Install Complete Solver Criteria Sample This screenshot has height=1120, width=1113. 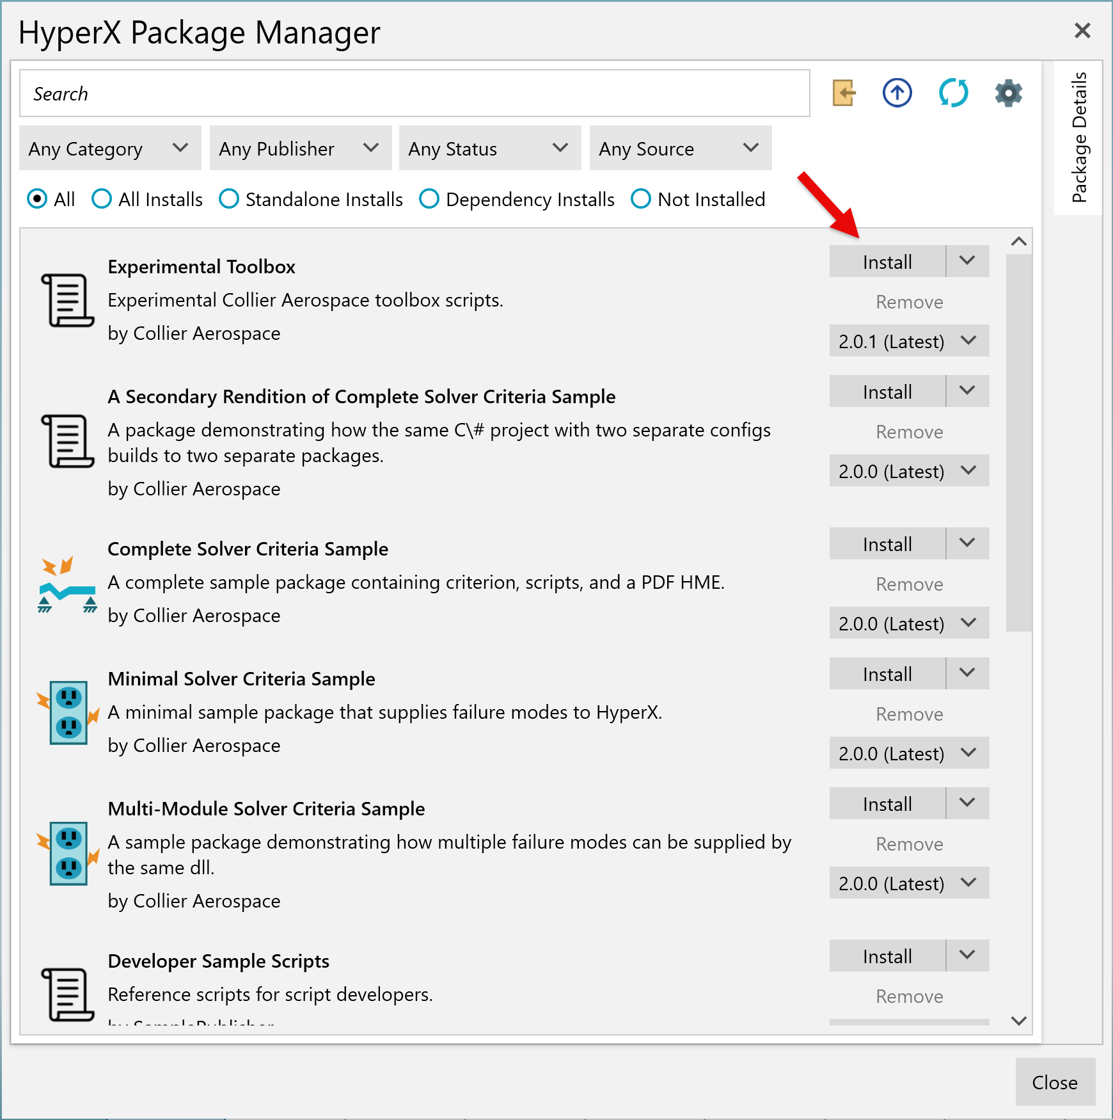click(x=887, y=543)
